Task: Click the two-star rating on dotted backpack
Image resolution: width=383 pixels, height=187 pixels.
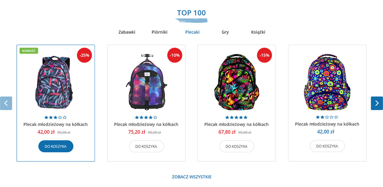Action: tap(327, 117)
